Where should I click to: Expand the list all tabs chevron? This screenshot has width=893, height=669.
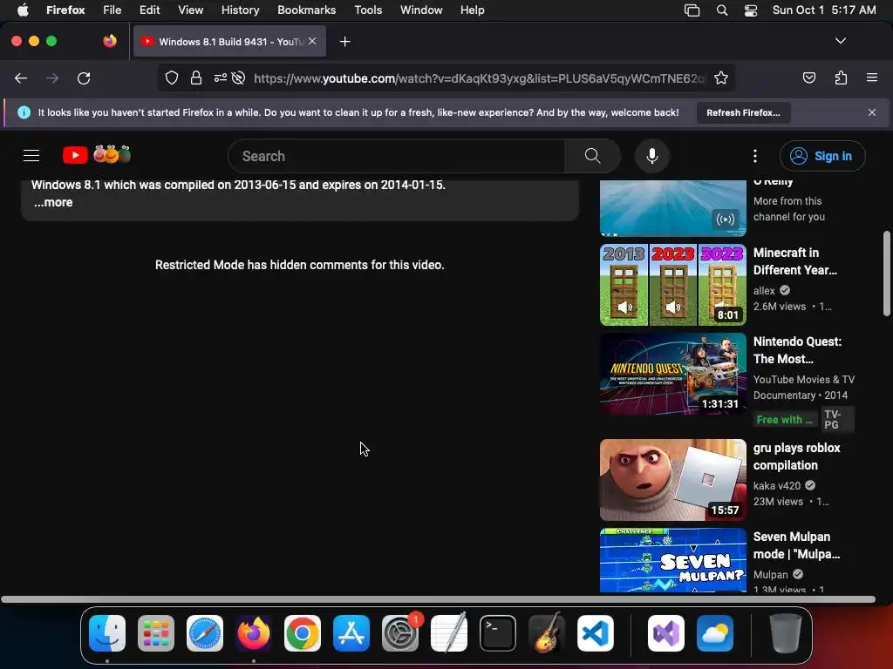[x=841, y=41]
